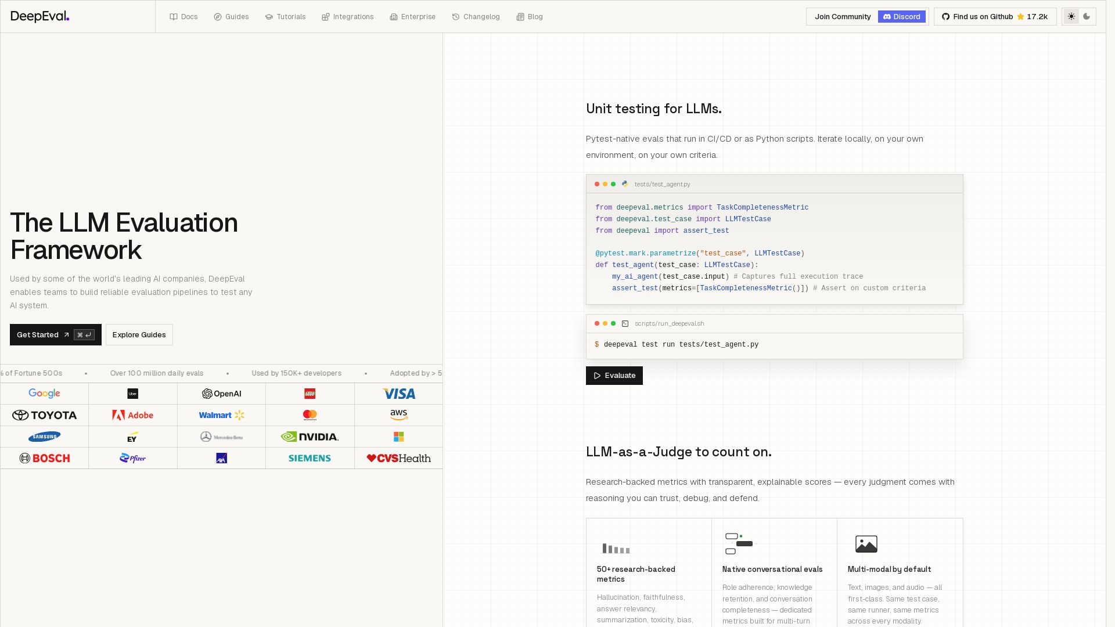Open the Changelog menu item
The width and height of the screenshot is (1115, 627).
click(476, 17)
